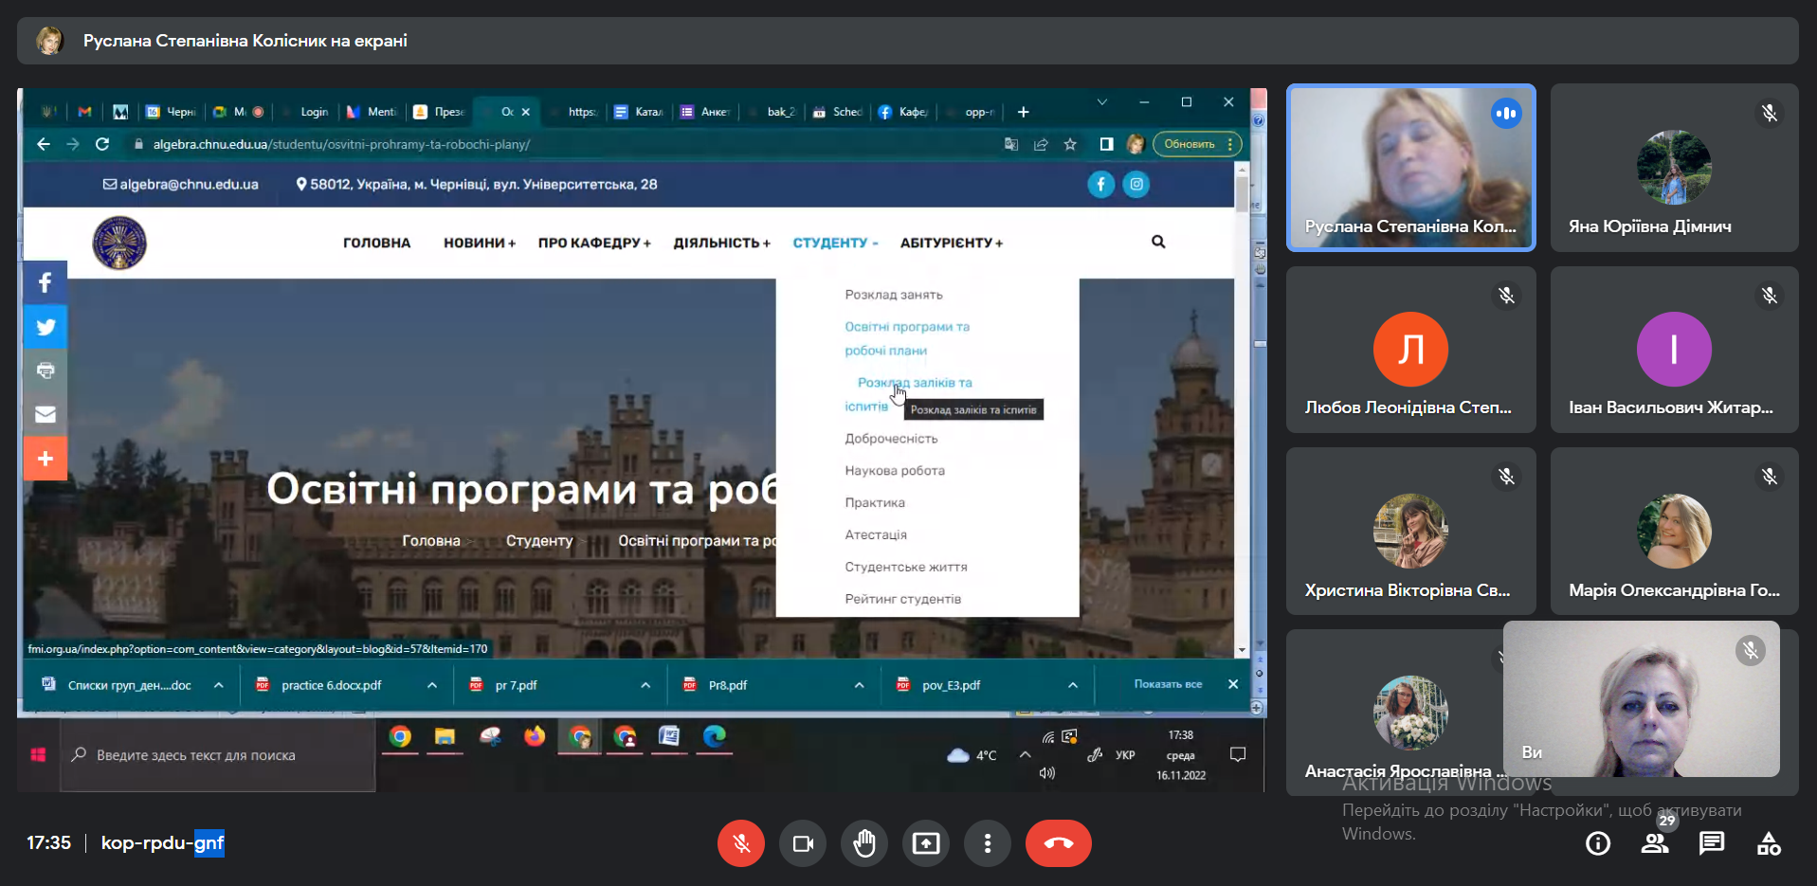Switch to the Sched browser tab

tap(838, 112)
